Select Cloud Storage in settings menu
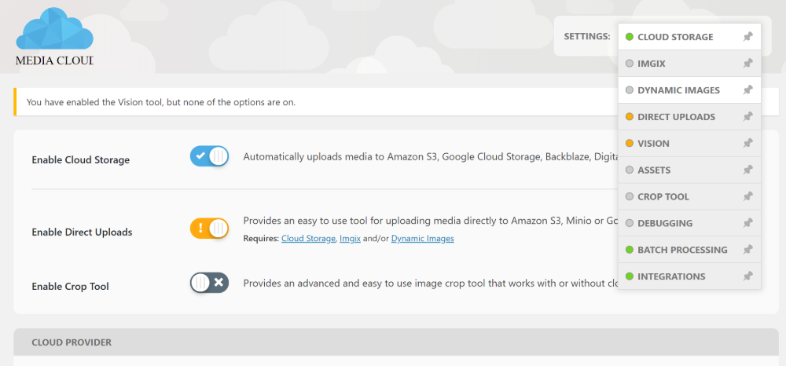This screenshot has width=786, height=366. click(x=689, y=37)
